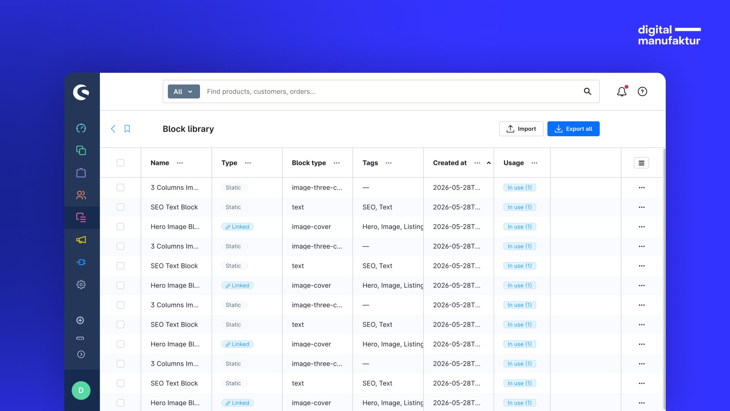Viewport: 730px width, 411px height.
Task: Open the grid column settings list icon
Action: 641,163
